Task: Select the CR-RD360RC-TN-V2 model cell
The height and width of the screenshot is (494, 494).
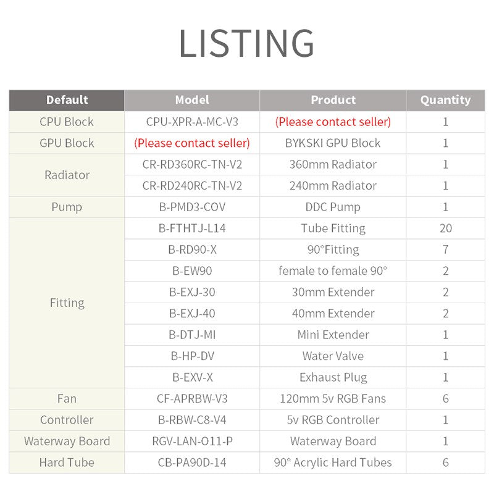Action: 192,164
